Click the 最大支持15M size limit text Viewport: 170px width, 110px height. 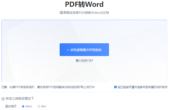[x=84, y=60]
